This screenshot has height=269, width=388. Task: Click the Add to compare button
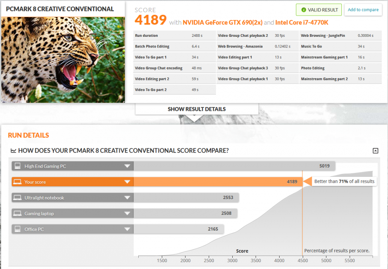pos(363,10)
